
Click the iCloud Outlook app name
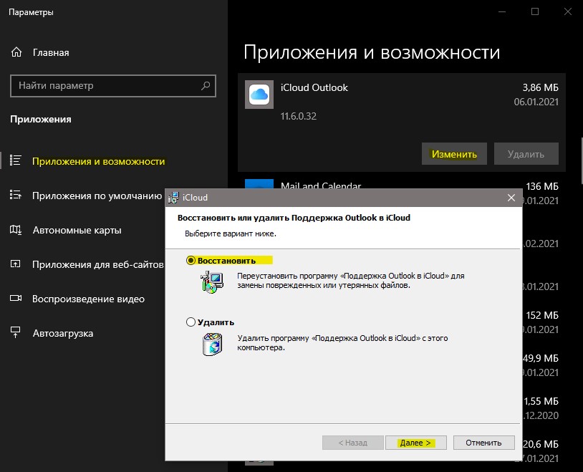(314, 87)
